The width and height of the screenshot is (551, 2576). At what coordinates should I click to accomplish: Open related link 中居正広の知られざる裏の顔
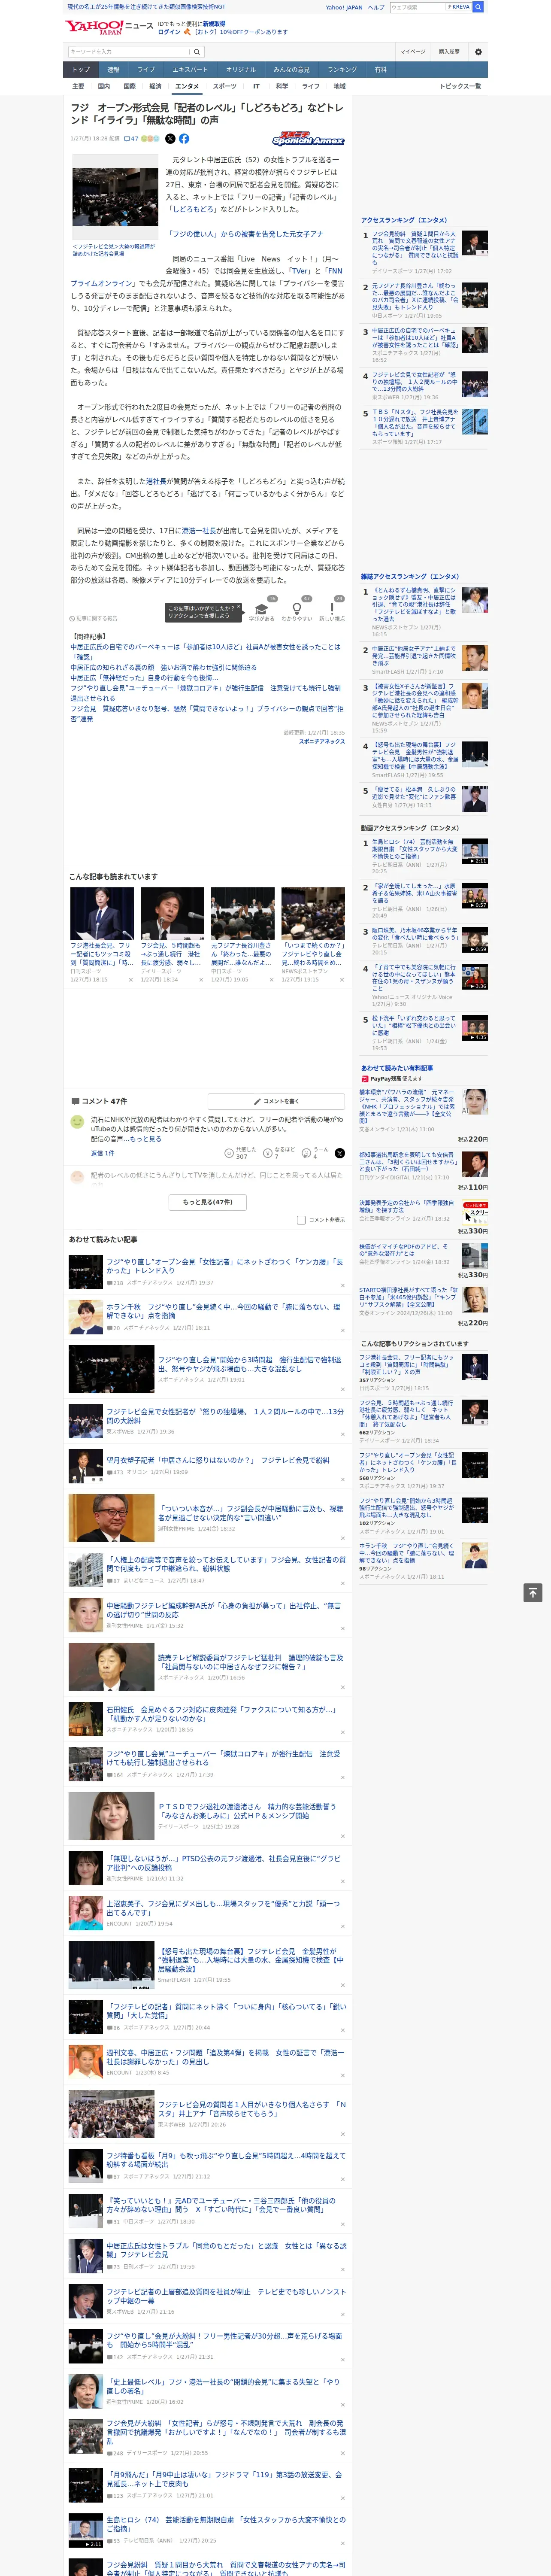pos(164,667)
